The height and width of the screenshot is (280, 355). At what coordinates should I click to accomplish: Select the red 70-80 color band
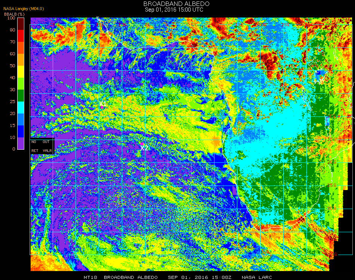[21, 36]
